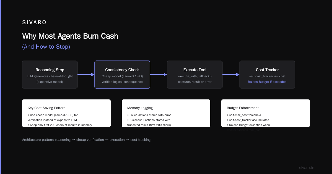Click 'execute_with_fallback()' code text
The width and height of the screenshot is (332, 174).
[x=195, y=76]
